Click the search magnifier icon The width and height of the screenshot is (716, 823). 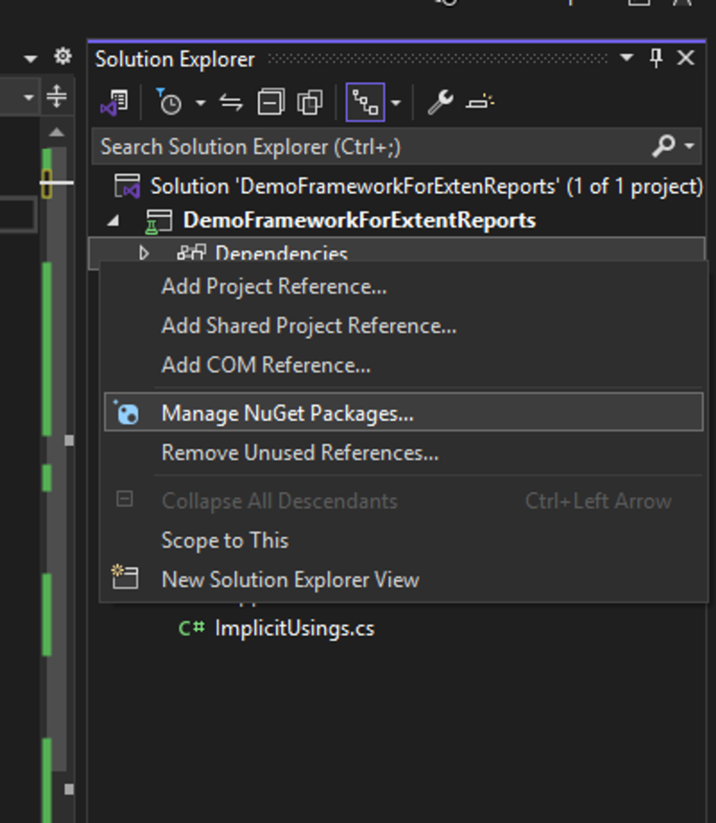[664, 146]
